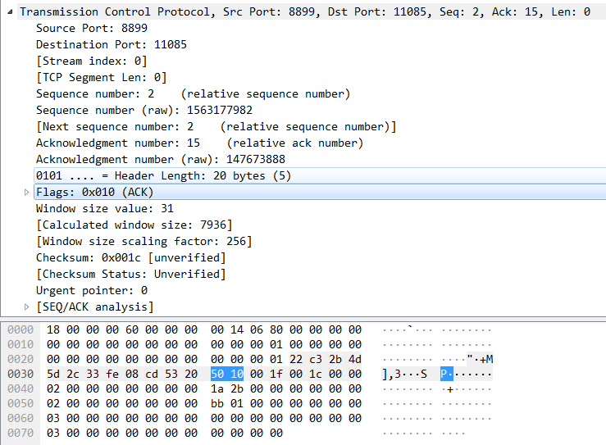Viewport: 606px width, 445px height.
Task: Click hex bytes 00 1c checksum value
Action: [306, 374]
